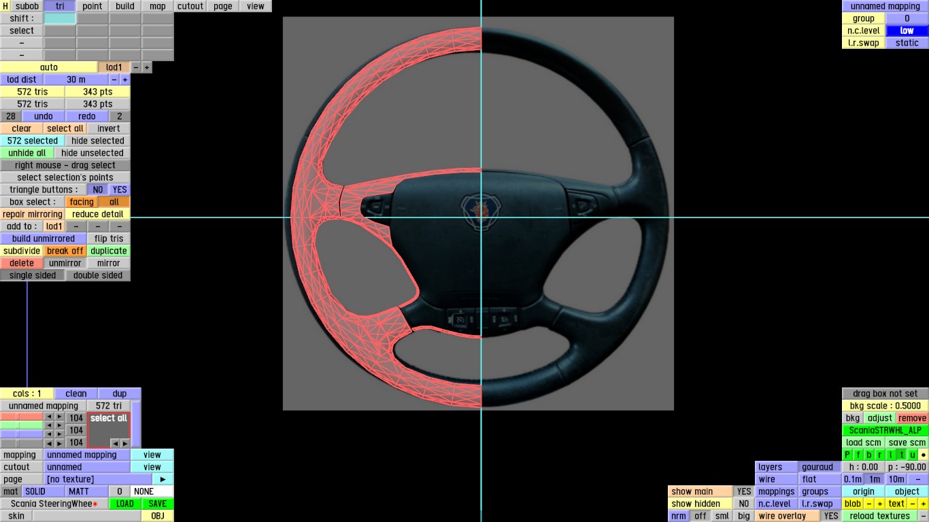The height and width of the screenshot is (522, 929).
Task: Switch to the r view preset
Action: click(880, 455)
